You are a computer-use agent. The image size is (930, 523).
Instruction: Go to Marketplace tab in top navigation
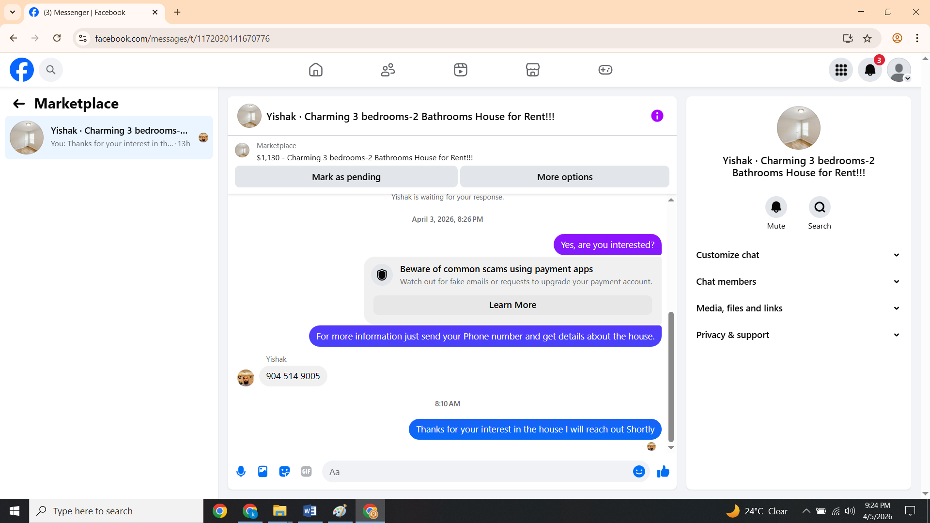(533, 70)
